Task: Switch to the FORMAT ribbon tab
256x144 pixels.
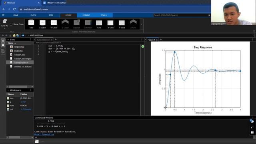Action: [x=86, y=15]
